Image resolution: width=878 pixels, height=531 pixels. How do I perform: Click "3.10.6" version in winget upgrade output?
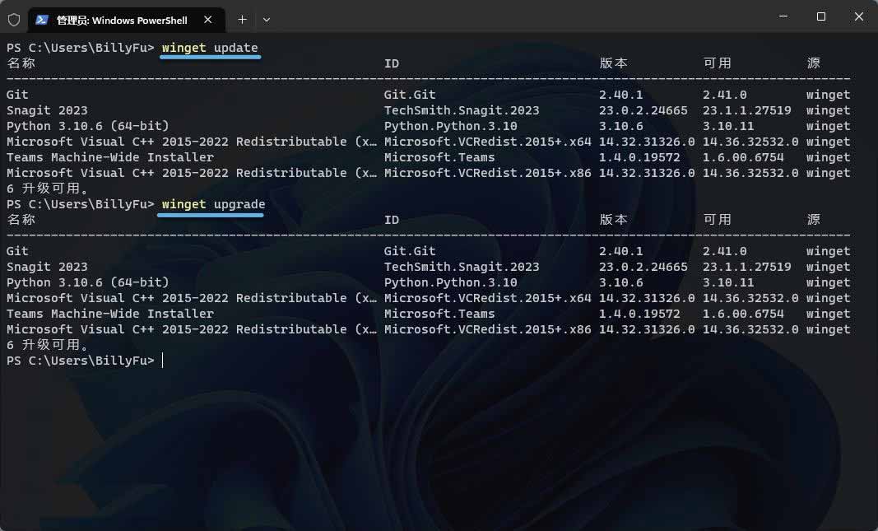(621, 282)
